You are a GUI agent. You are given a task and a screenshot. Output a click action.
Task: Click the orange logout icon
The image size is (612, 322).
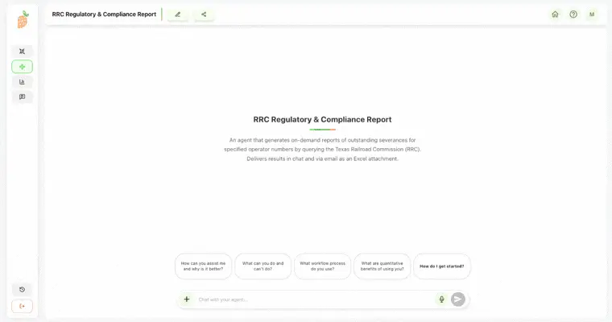click(23, 306)
